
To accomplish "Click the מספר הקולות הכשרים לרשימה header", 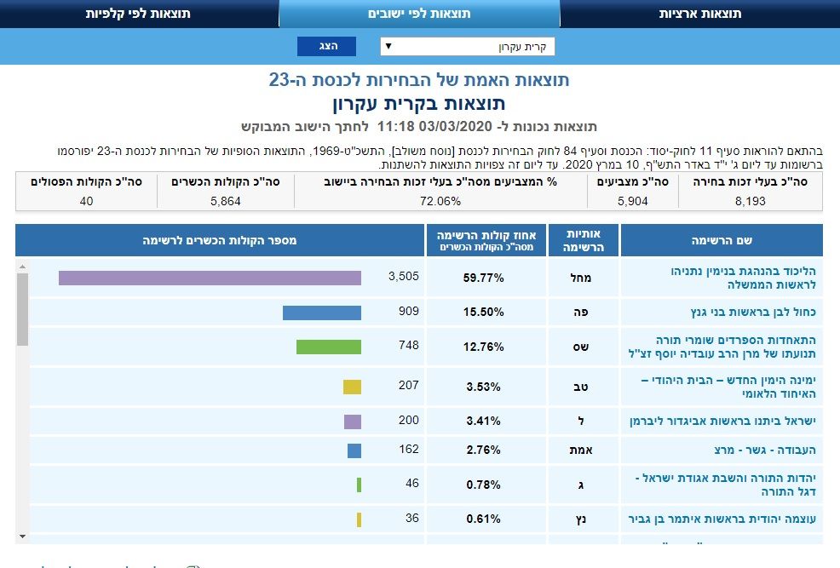I will pyautogui.click(x=220, y=240).
